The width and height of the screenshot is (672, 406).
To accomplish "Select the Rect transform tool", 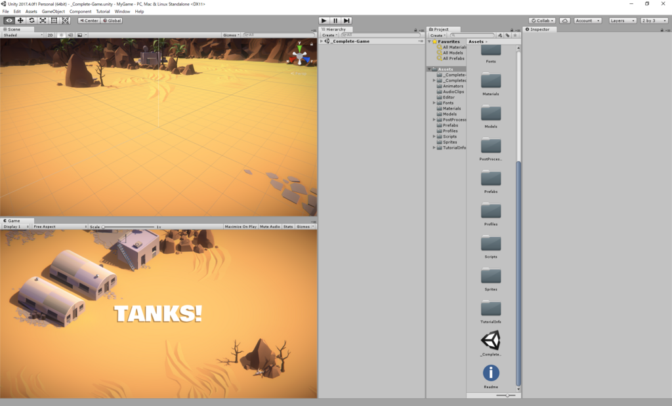I will pyautogui.click(x=54, y=20).
